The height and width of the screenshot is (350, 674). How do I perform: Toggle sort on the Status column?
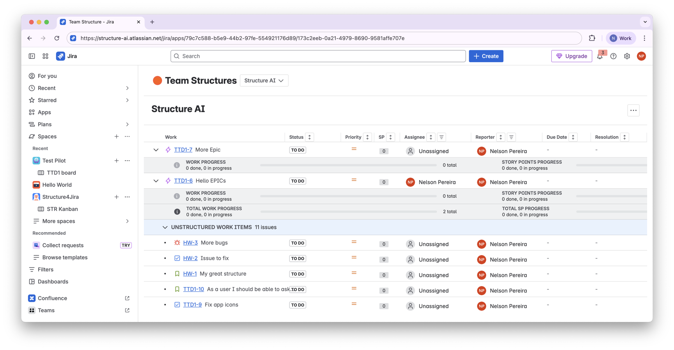pos(309,137)
